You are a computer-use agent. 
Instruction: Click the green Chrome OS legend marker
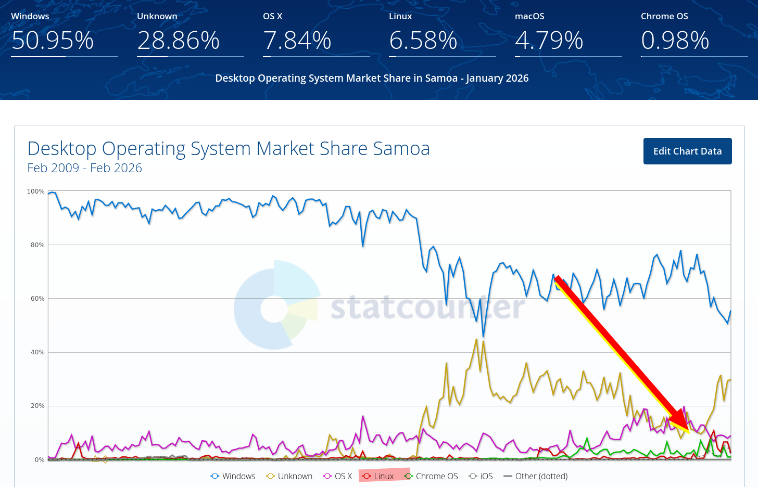(x=408, y=476)
